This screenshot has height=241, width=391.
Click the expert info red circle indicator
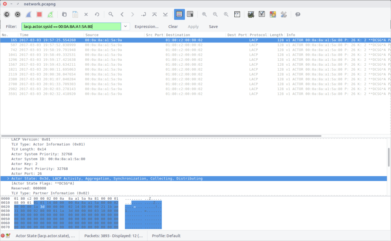(3, 236)
